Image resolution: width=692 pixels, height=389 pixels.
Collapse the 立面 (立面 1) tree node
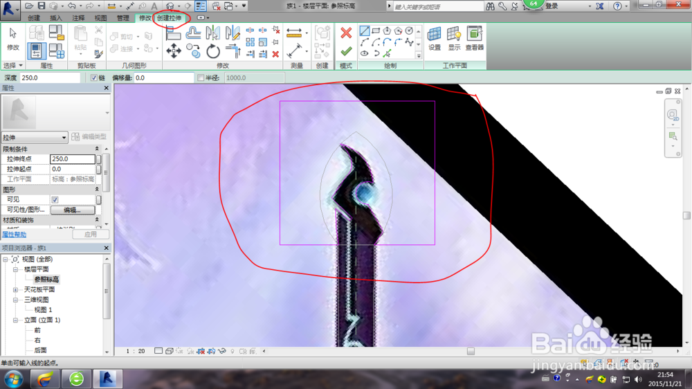tap(15, 320)
